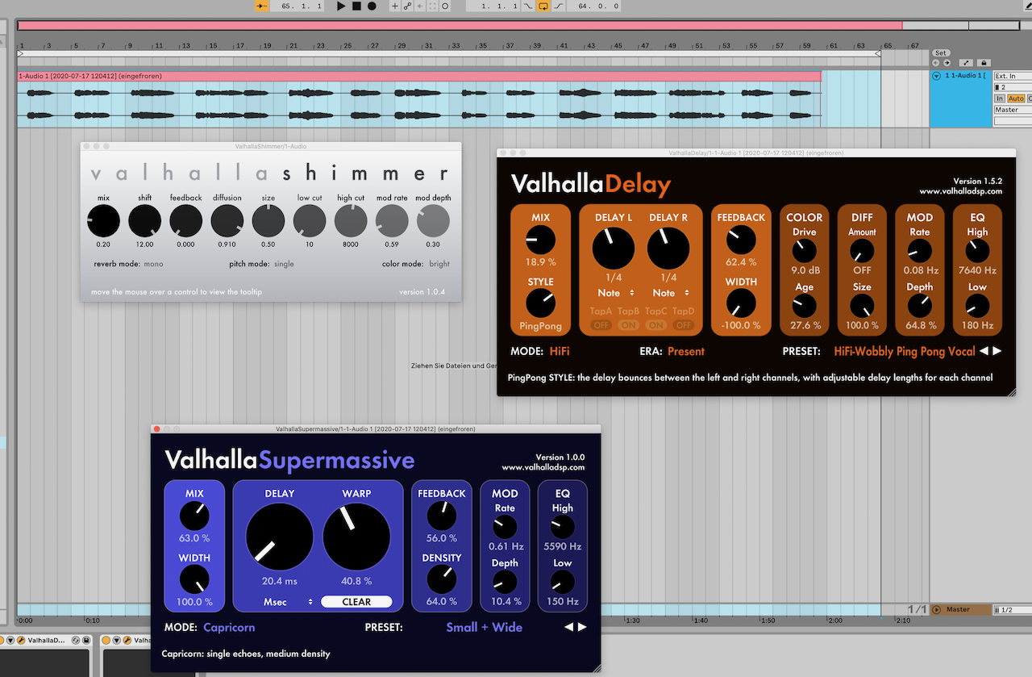Select next preset arrow in Supermassive
Image resolution: width=1032 pixels, height=677 pixels.
582,627
